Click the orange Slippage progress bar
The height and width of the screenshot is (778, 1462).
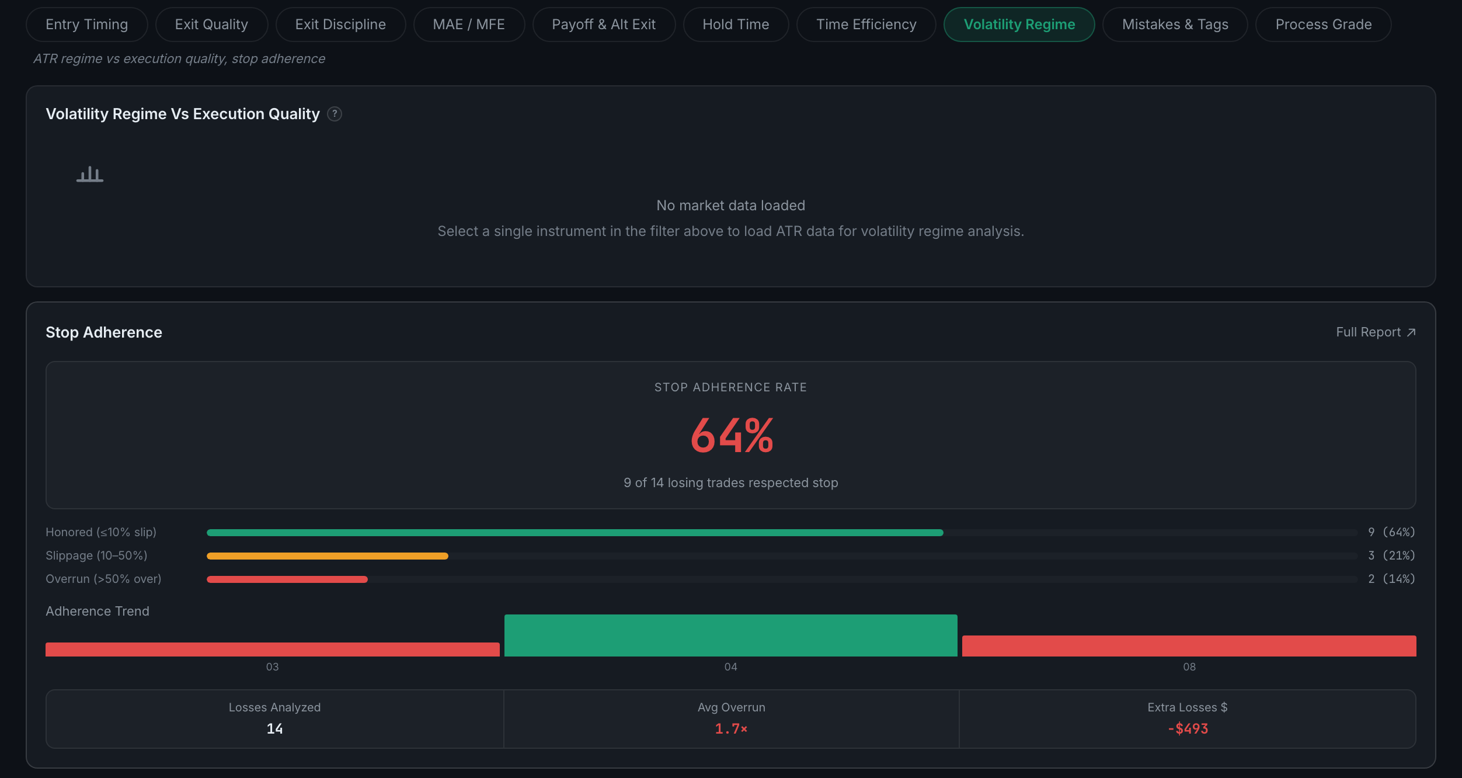coord(328,556)
